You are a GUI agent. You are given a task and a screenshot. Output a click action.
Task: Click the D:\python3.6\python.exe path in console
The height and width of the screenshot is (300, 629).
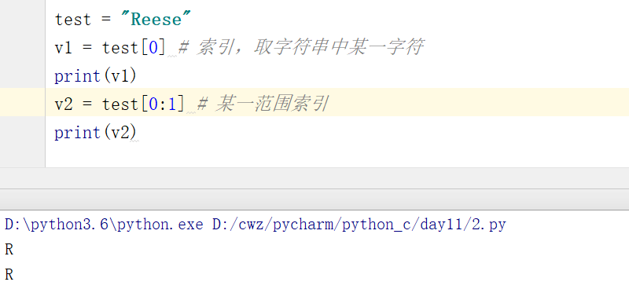tap(105, 225)
